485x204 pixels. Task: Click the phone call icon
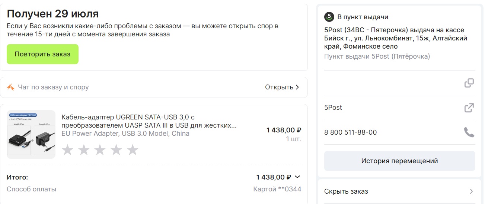click(x=469, y=132)
